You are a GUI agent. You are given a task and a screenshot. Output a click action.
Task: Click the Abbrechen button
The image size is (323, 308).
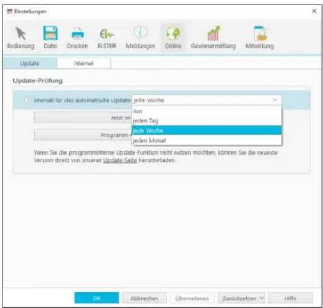[x=144, y=298]
